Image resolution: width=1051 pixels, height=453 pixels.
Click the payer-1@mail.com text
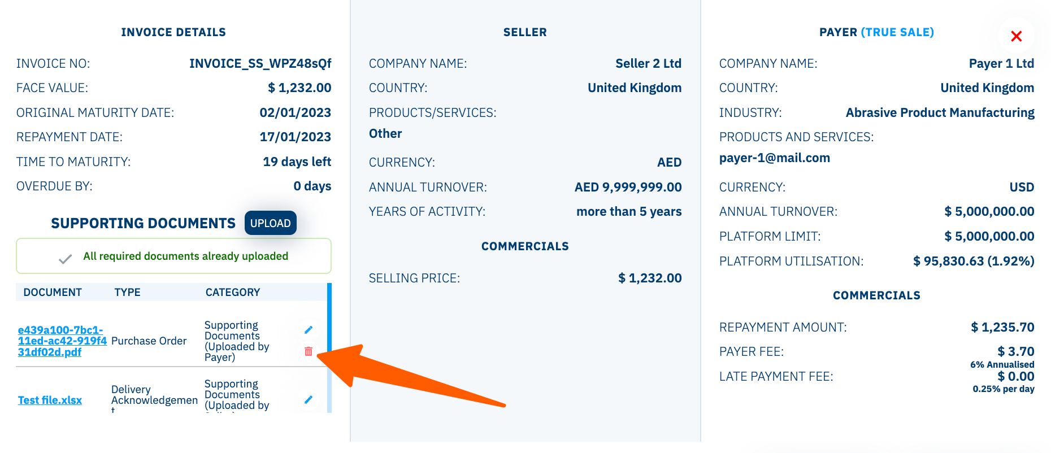[x=774, y=158]
